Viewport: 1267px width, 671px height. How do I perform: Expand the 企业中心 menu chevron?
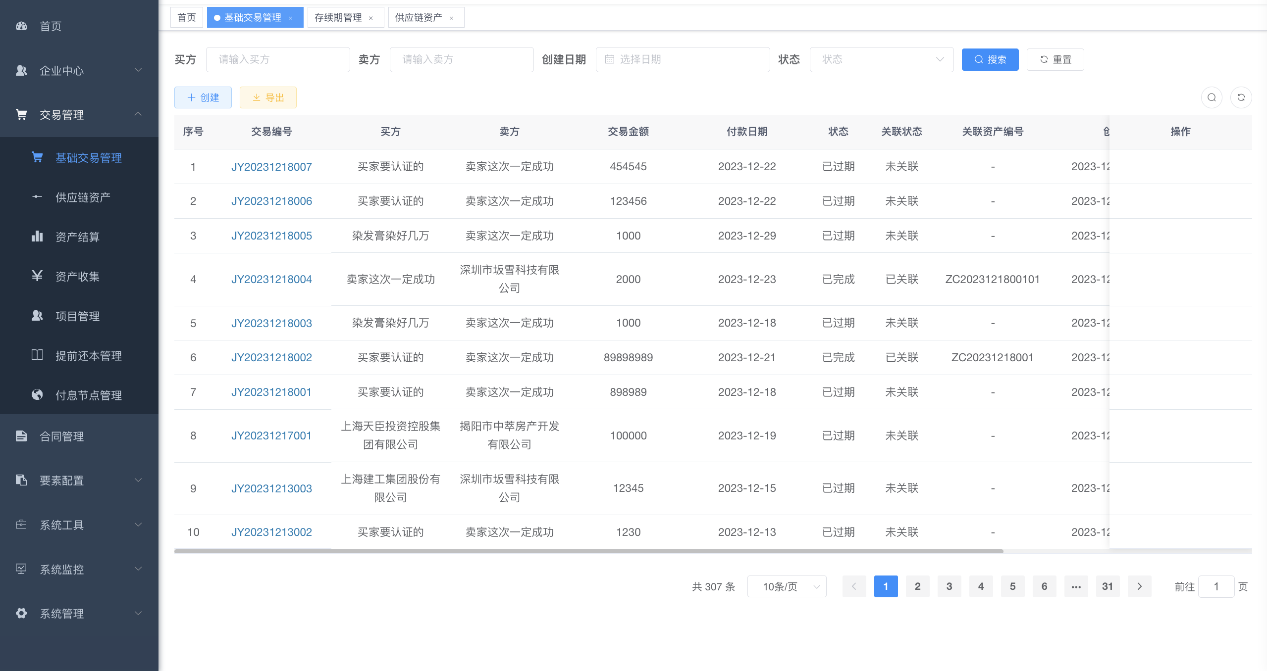[138, 70]
